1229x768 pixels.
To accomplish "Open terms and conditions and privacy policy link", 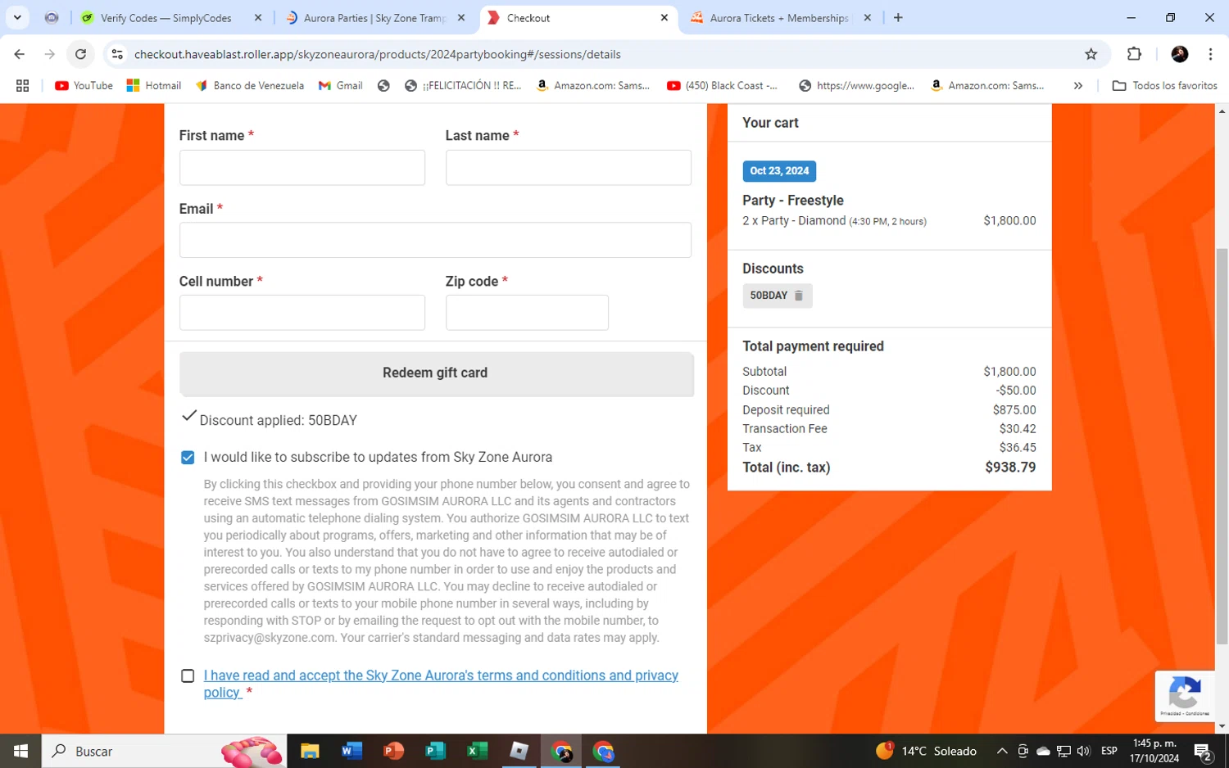I will (x=441, y=684).
